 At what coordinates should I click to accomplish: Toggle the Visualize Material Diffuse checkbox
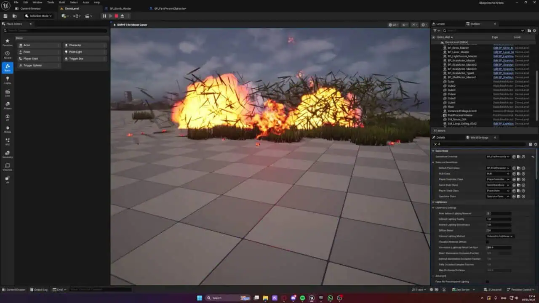(488, 242)
